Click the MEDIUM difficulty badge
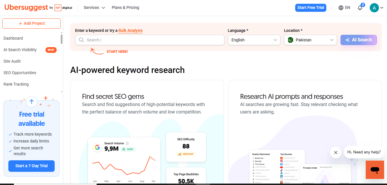 (186, 154)
